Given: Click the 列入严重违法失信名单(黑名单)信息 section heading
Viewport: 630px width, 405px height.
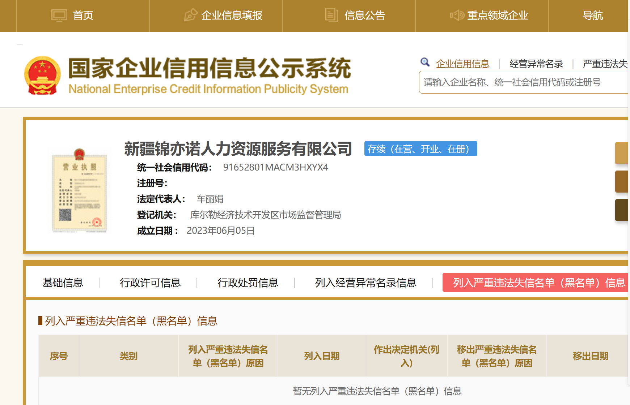Looking at the screenshot, I should (131, 321).
